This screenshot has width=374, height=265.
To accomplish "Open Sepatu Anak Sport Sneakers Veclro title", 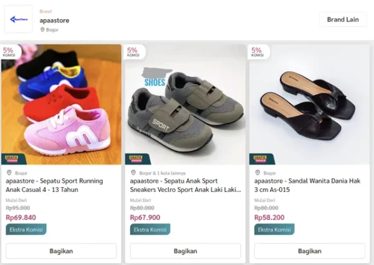I will (185, 185).
